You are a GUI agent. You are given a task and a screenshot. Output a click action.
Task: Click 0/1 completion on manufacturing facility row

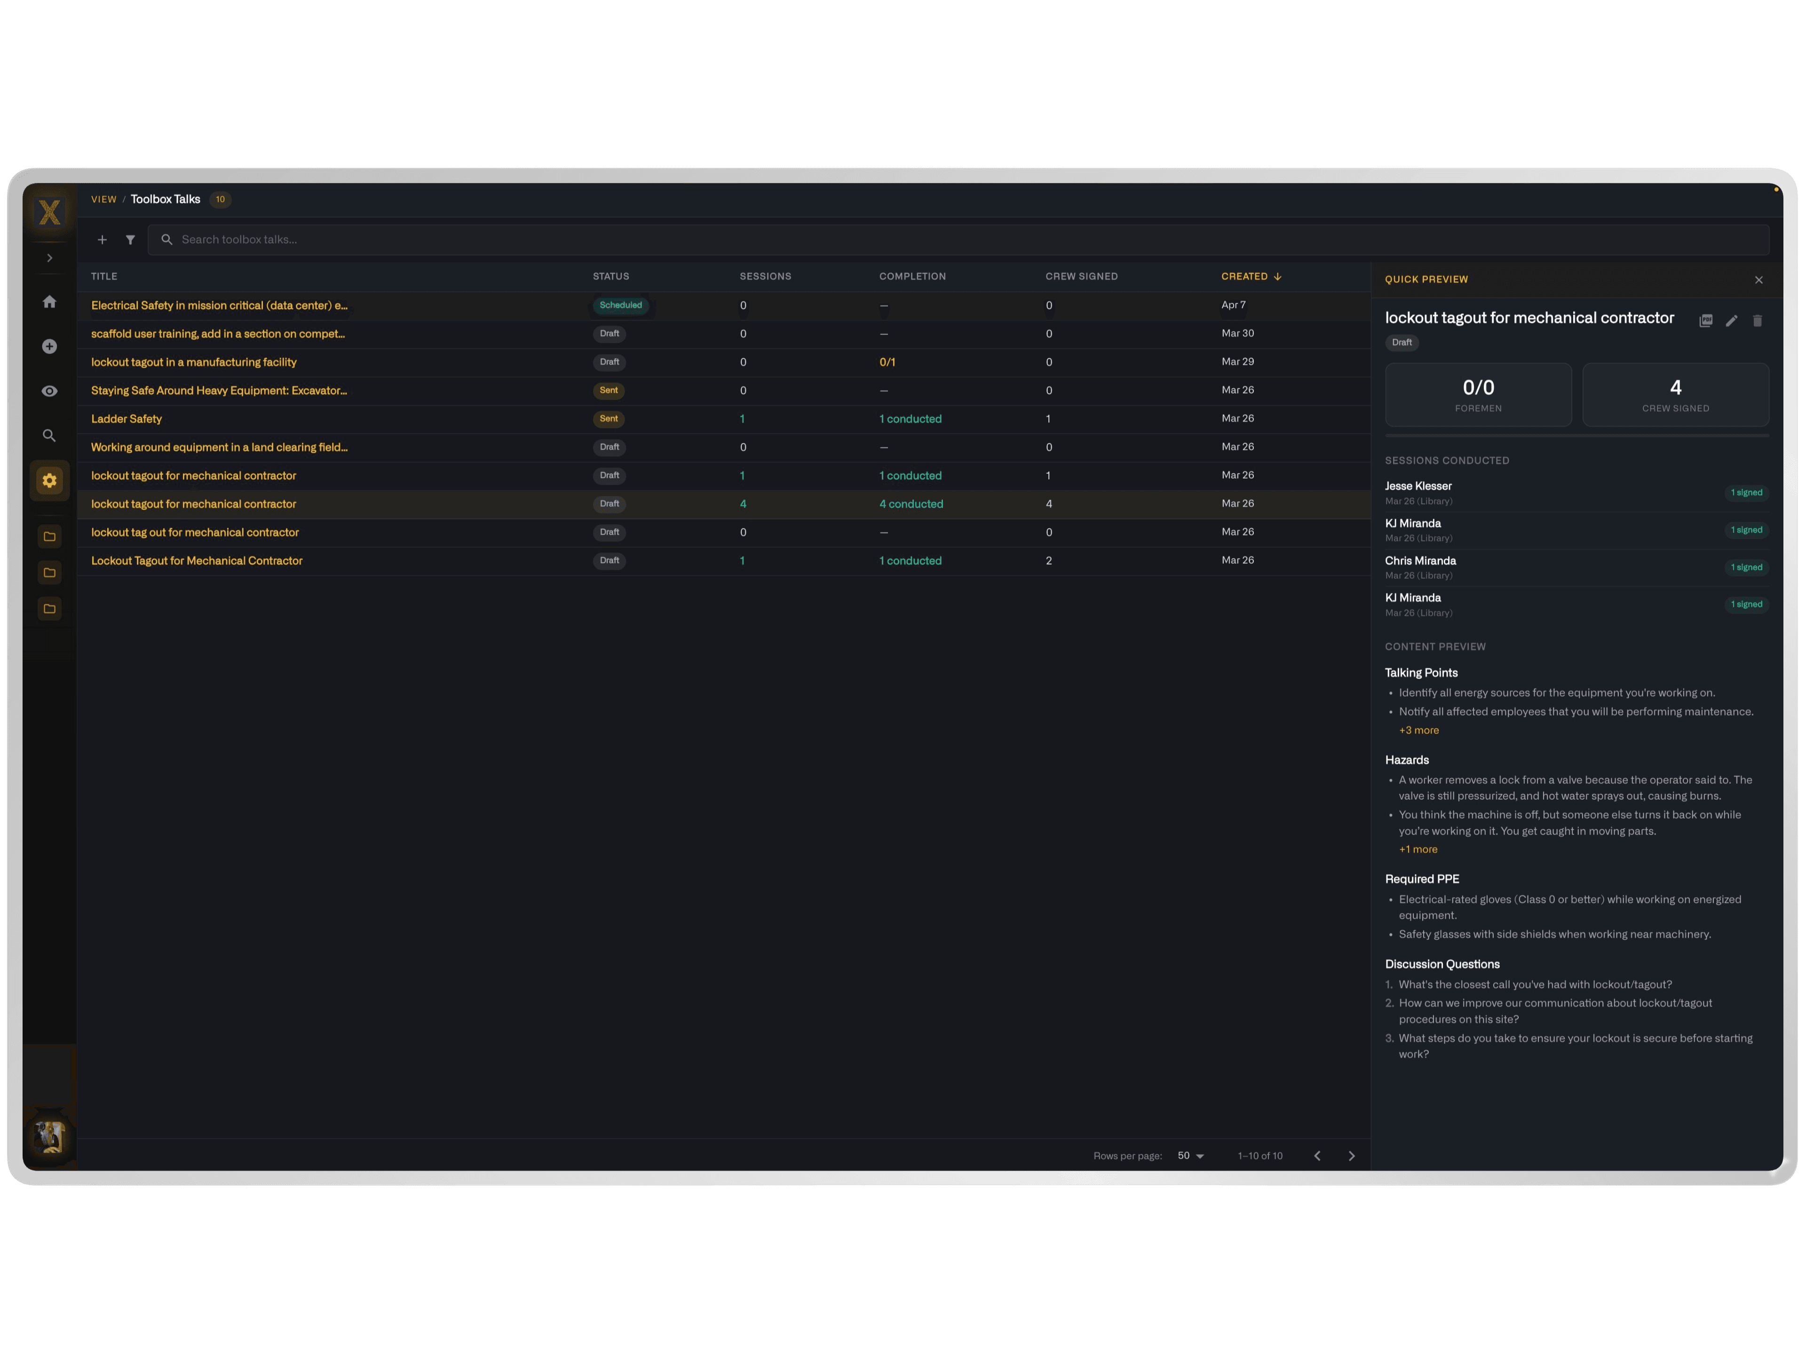(x=887, y=362)
